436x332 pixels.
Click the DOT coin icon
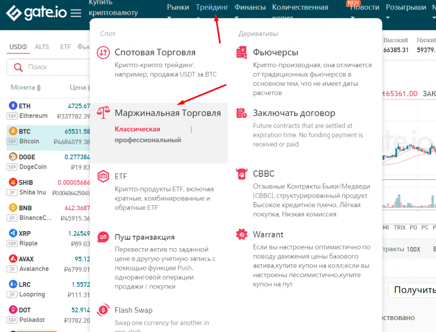13,309
